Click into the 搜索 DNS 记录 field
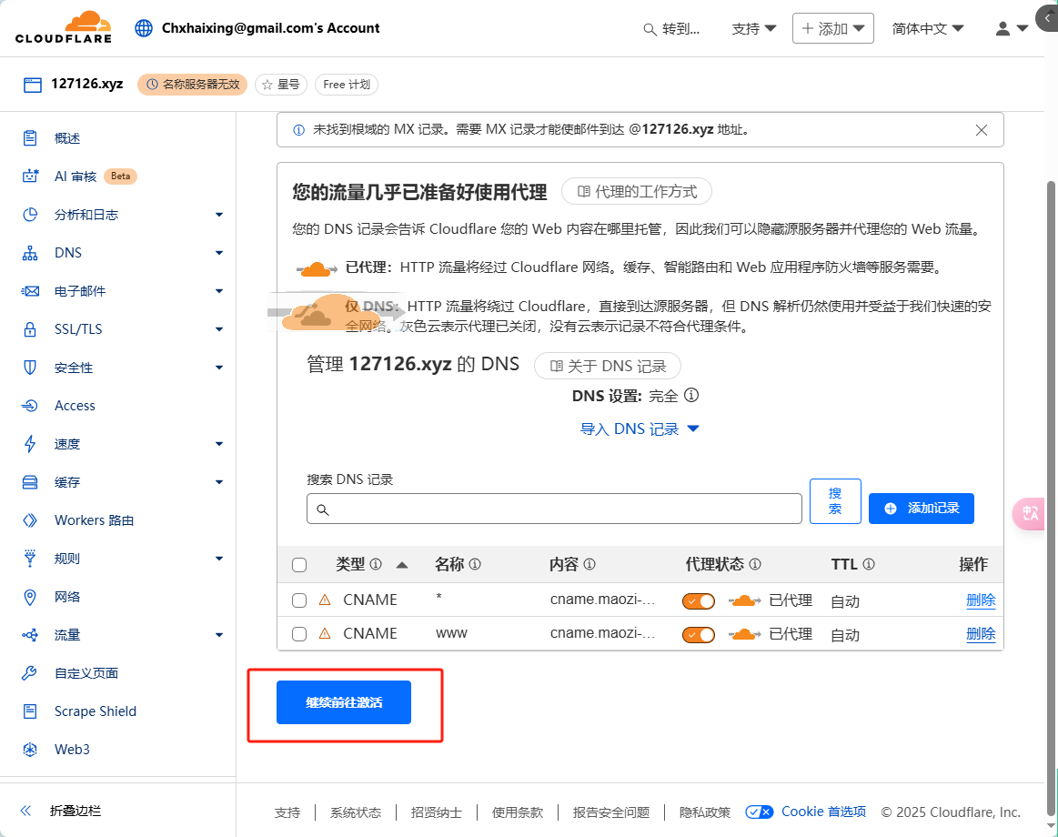Viewport: 1058px width, 837px height. coord(554,509)
